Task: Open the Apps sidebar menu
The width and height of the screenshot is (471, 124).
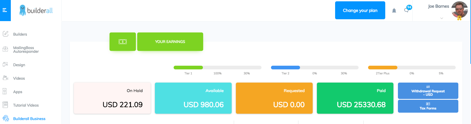Action: (x=18, y=92)
